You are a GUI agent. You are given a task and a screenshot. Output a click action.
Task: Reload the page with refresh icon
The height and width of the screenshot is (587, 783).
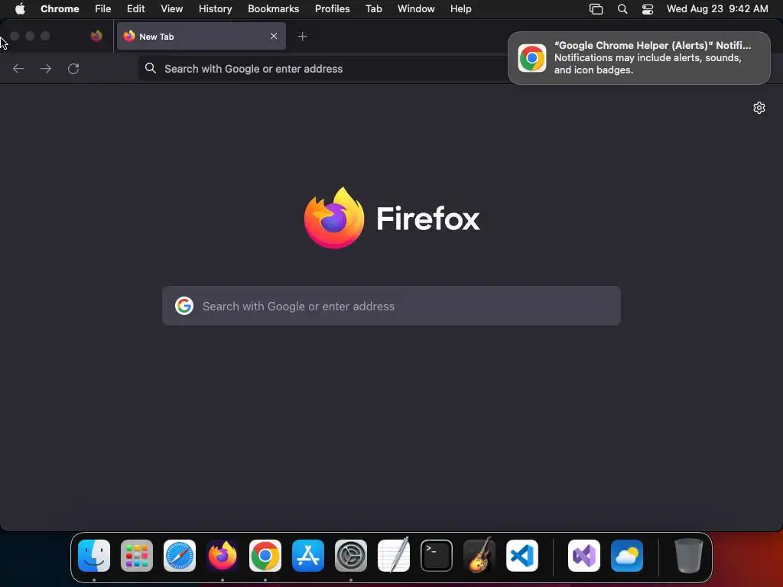tap(73, 68)
